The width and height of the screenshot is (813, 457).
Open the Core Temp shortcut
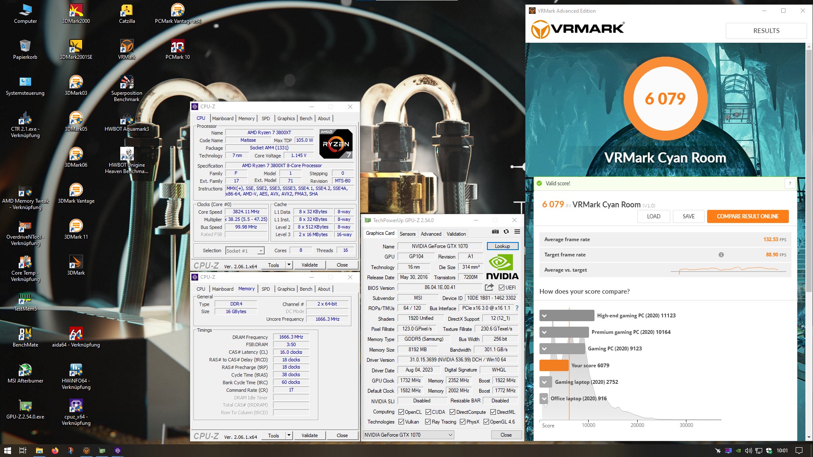[x=25, y=268]
